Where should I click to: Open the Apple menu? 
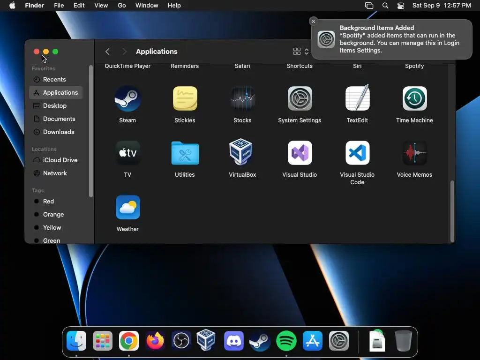(x=12, y=6)
